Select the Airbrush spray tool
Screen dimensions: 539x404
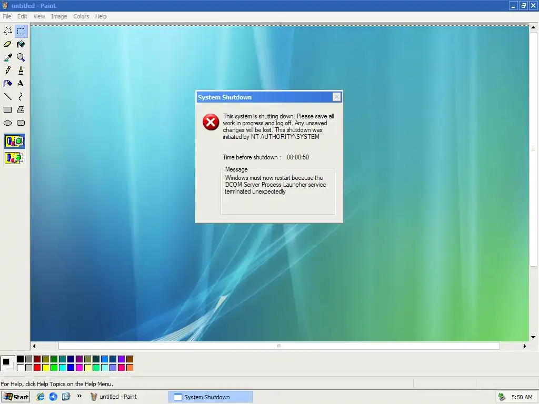pos(7,83)
